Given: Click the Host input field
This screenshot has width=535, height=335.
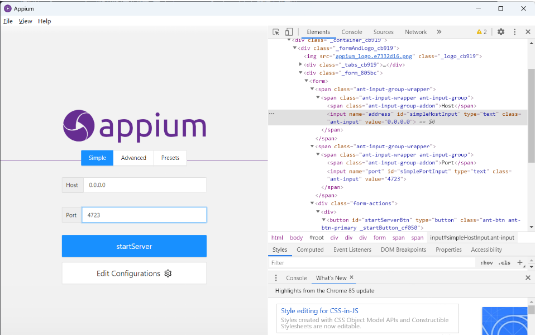Looking at the screenshot, I should coord(144,185).
